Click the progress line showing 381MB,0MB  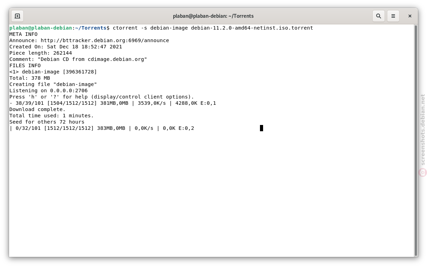[113, 103]
